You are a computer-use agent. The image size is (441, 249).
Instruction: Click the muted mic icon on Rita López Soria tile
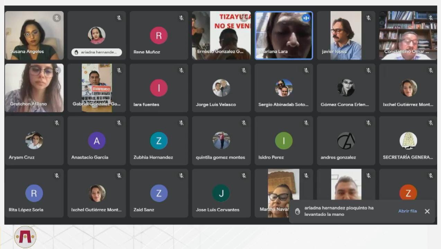56,176
